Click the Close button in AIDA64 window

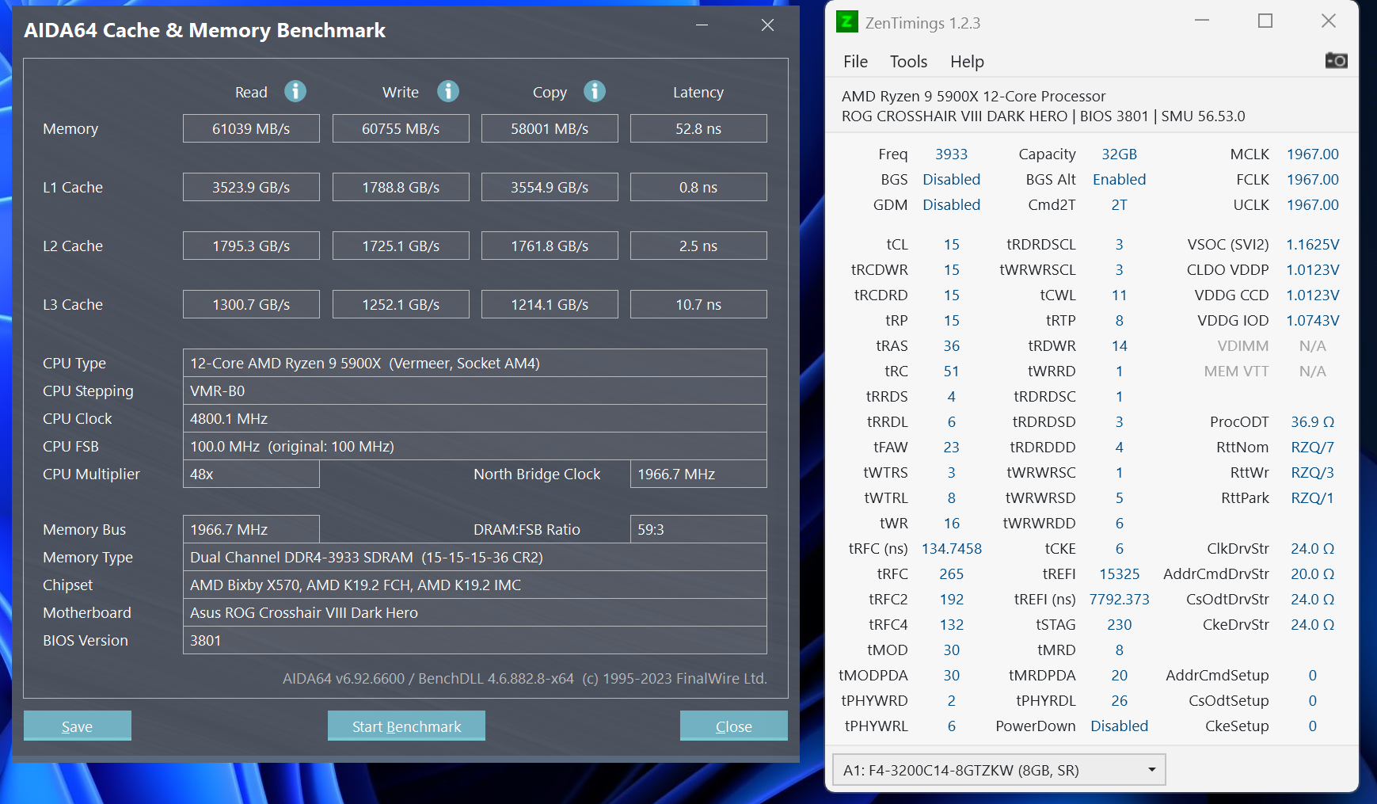(734, 726)
